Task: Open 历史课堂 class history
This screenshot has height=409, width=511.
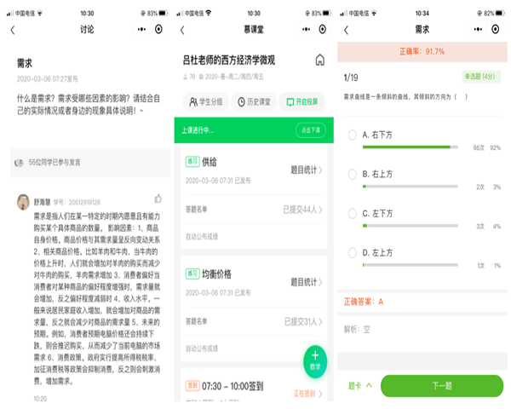Action: [255, 101]
